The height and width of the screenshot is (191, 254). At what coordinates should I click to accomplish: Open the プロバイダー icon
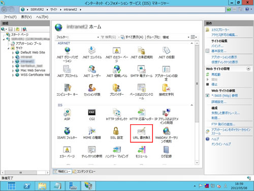(x=116, y=90)
